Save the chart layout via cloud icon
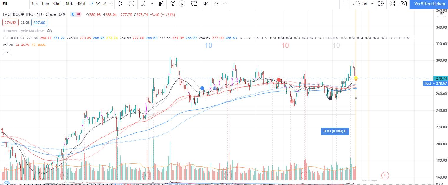The image size is (448, 185). coord(357,4)
